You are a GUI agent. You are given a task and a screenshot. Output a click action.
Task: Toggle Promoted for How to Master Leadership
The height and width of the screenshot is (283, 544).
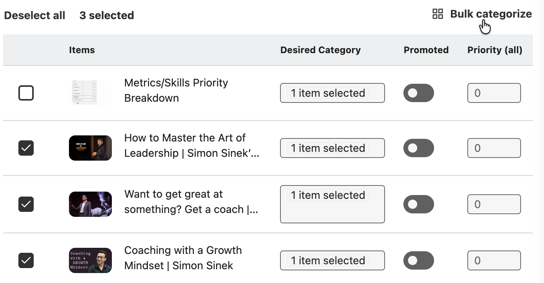418,148
